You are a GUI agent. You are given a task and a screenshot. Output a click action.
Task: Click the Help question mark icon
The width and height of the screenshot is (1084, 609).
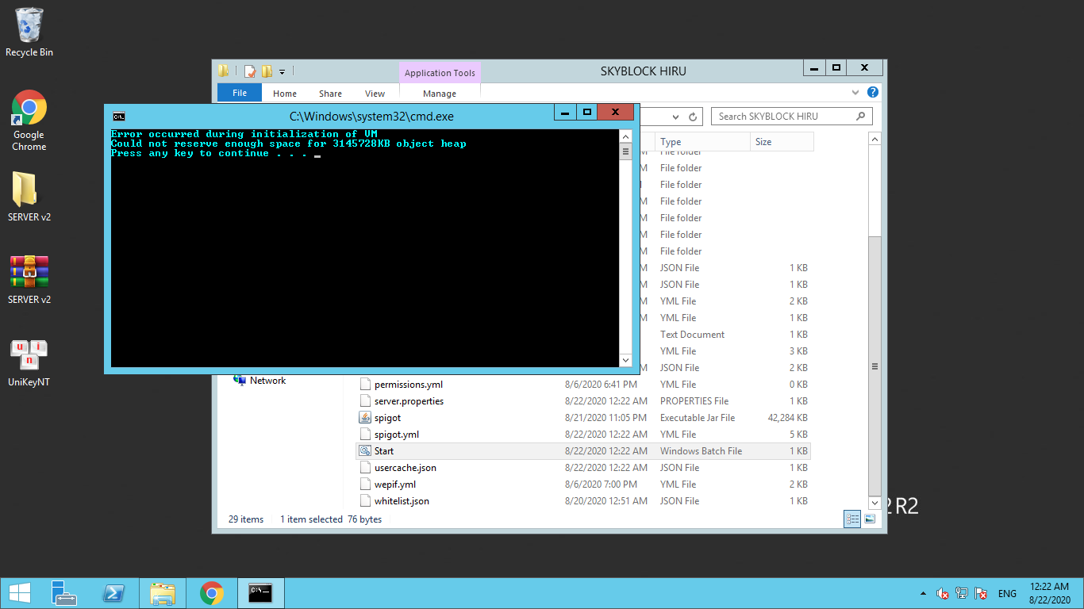873,93
